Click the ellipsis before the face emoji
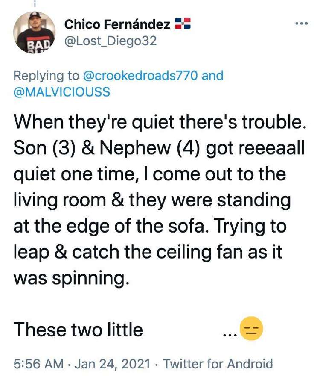 pos(230,335)
